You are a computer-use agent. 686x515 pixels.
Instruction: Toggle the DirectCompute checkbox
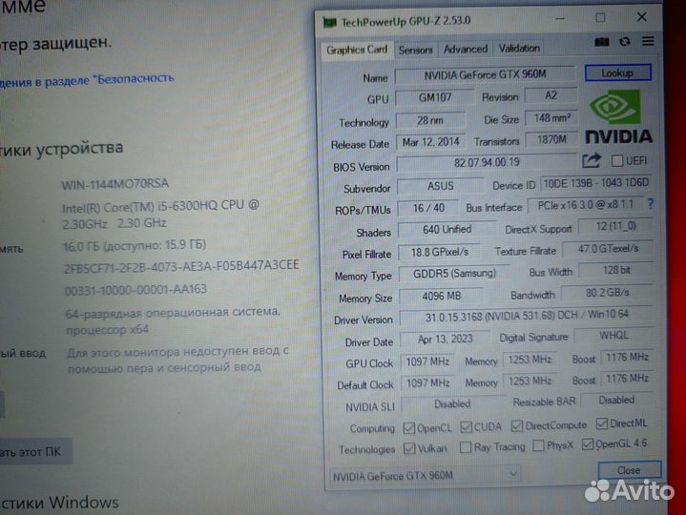pos(517,425)
